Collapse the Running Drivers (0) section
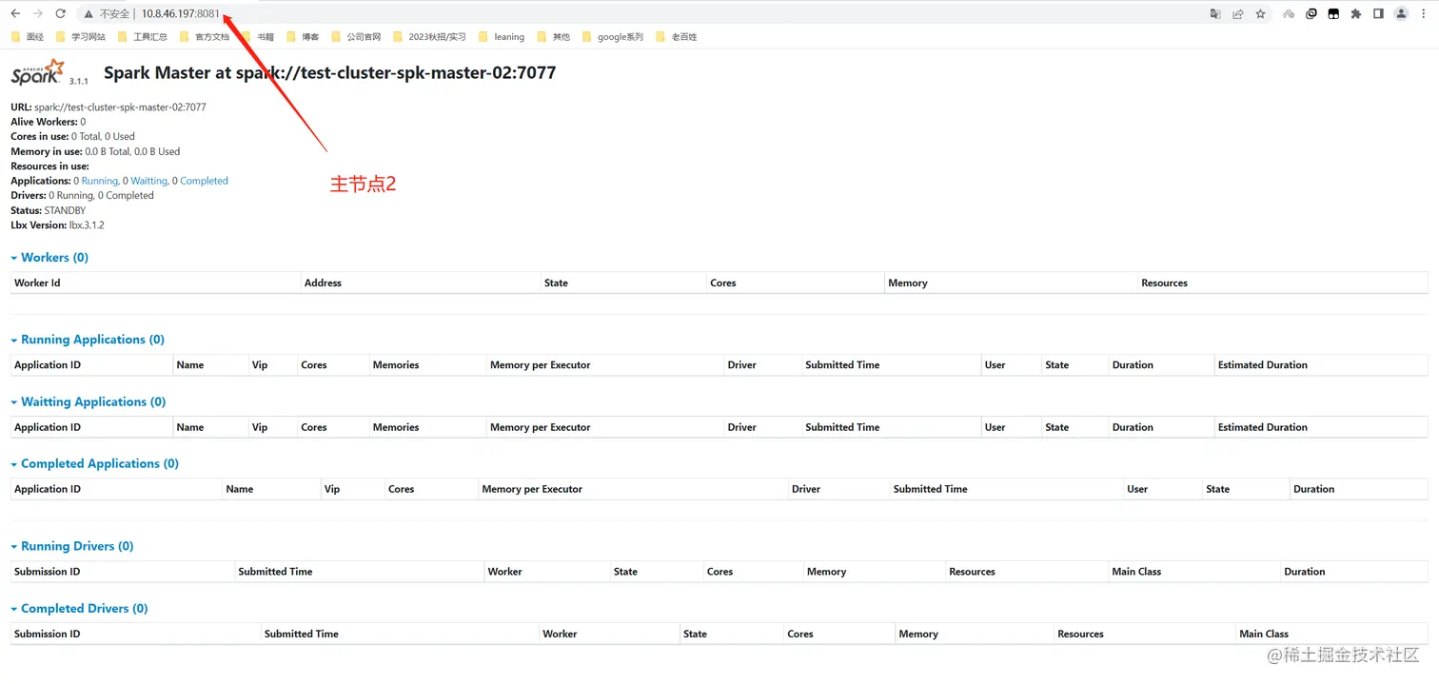This screenshot has height=684, width=1439. (x=72, y=546)
